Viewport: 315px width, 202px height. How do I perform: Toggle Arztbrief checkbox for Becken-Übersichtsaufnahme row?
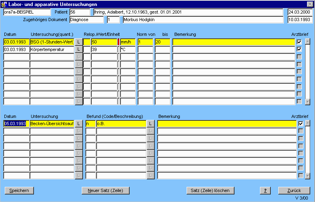(x=301, y=124)
